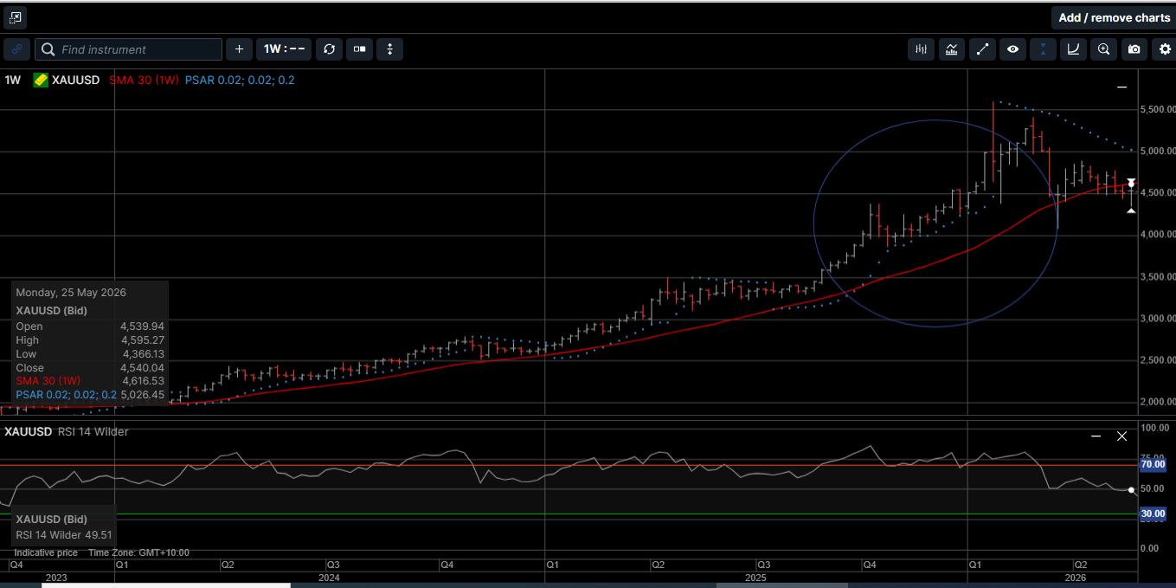Click the curve scale axis icon
Image resolution: width=1176 pixels, height=588 pixels.
pos(1073,49)
